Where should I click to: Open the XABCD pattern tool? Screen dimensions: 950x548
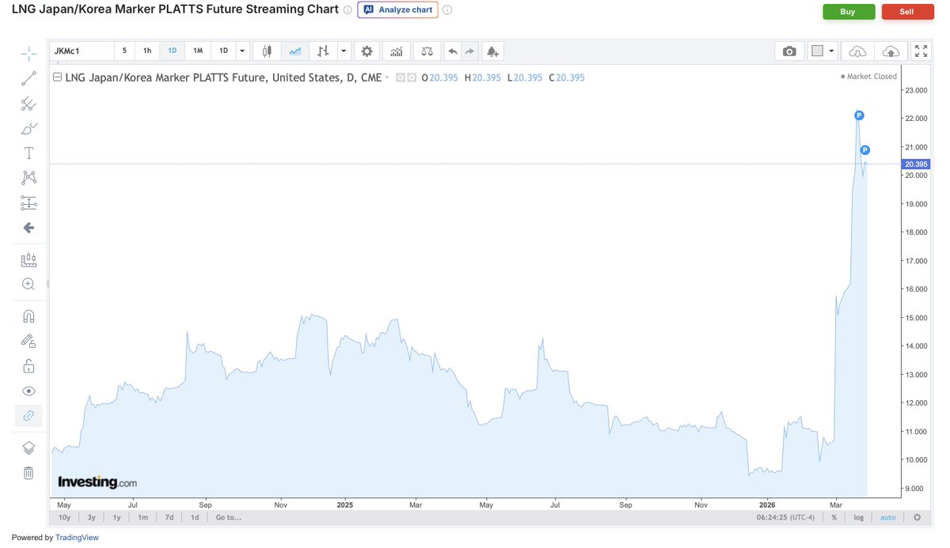(28, 178)
